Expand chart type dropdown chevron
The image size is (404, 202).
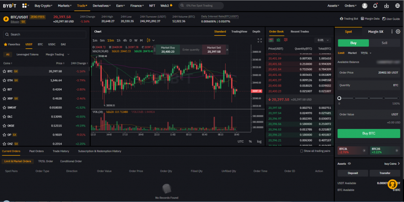(x=153, y=40)
